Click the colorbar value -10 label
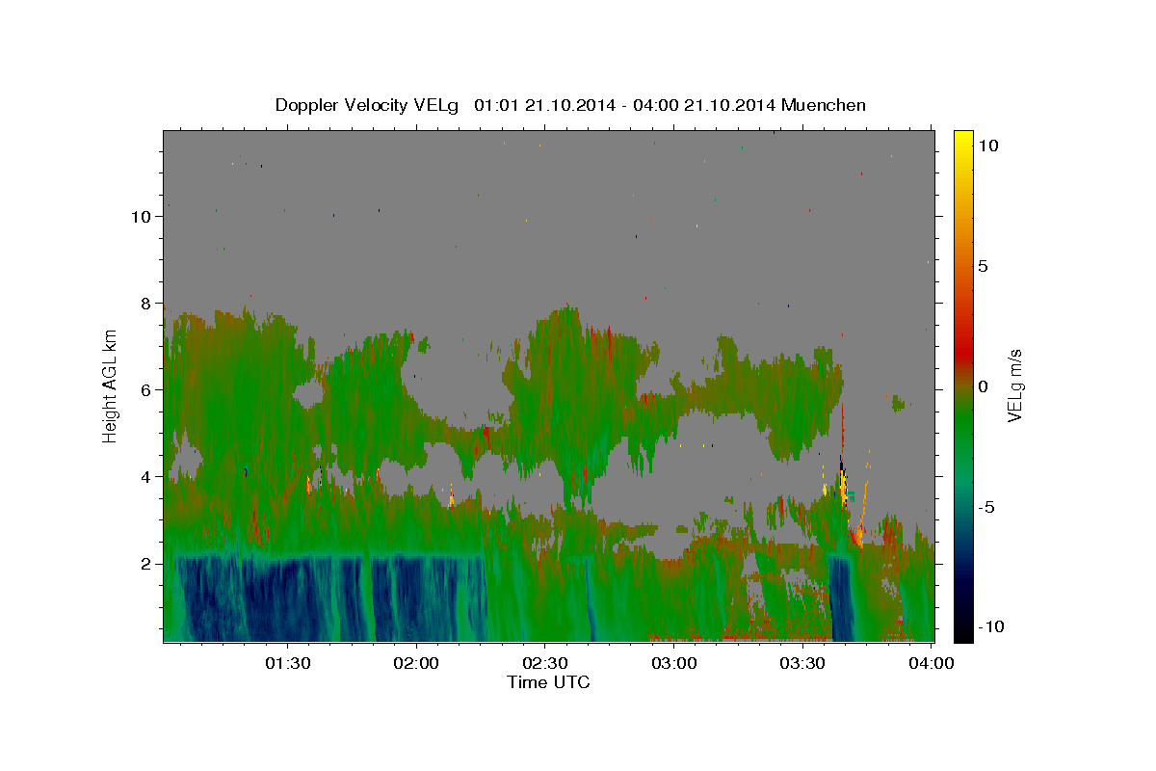 pyautogui.click(x=991, y=627)
